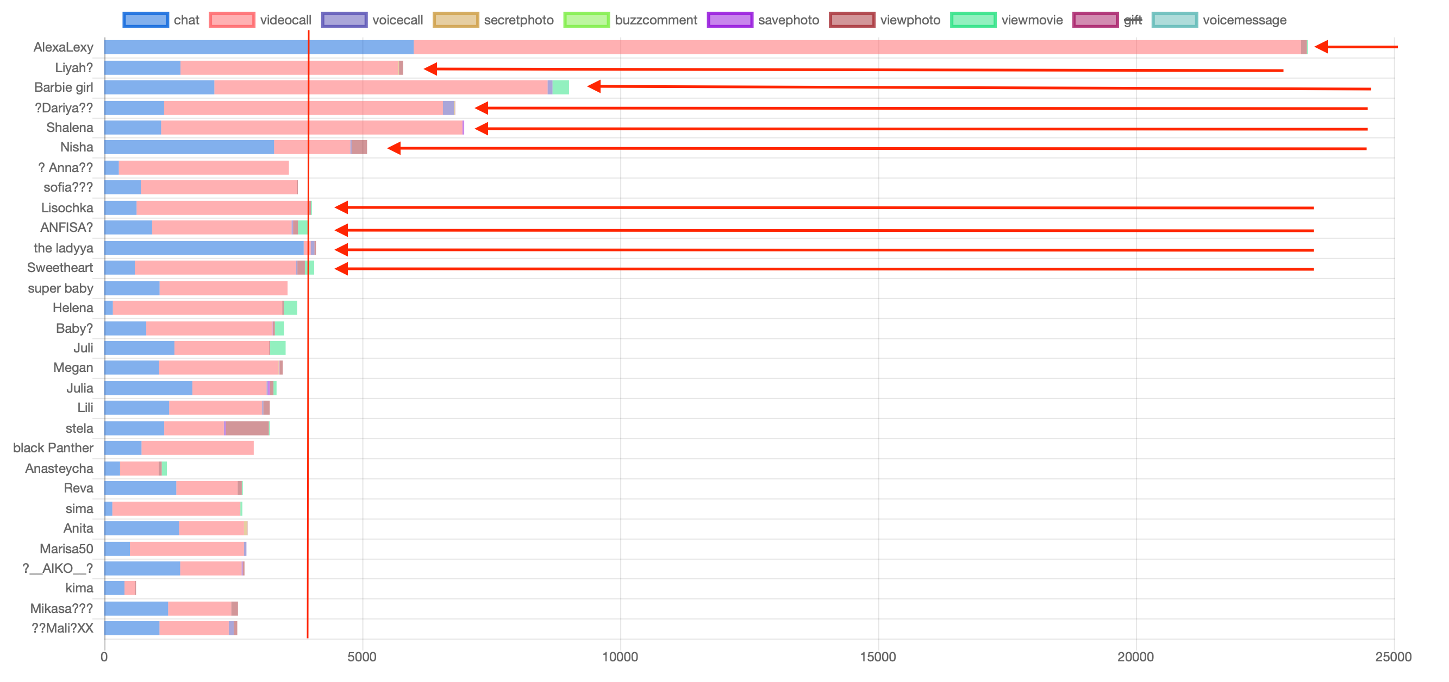Click the ANFISA? row label
This screenshot has width=1449, height=682.
tap(66, 228)
